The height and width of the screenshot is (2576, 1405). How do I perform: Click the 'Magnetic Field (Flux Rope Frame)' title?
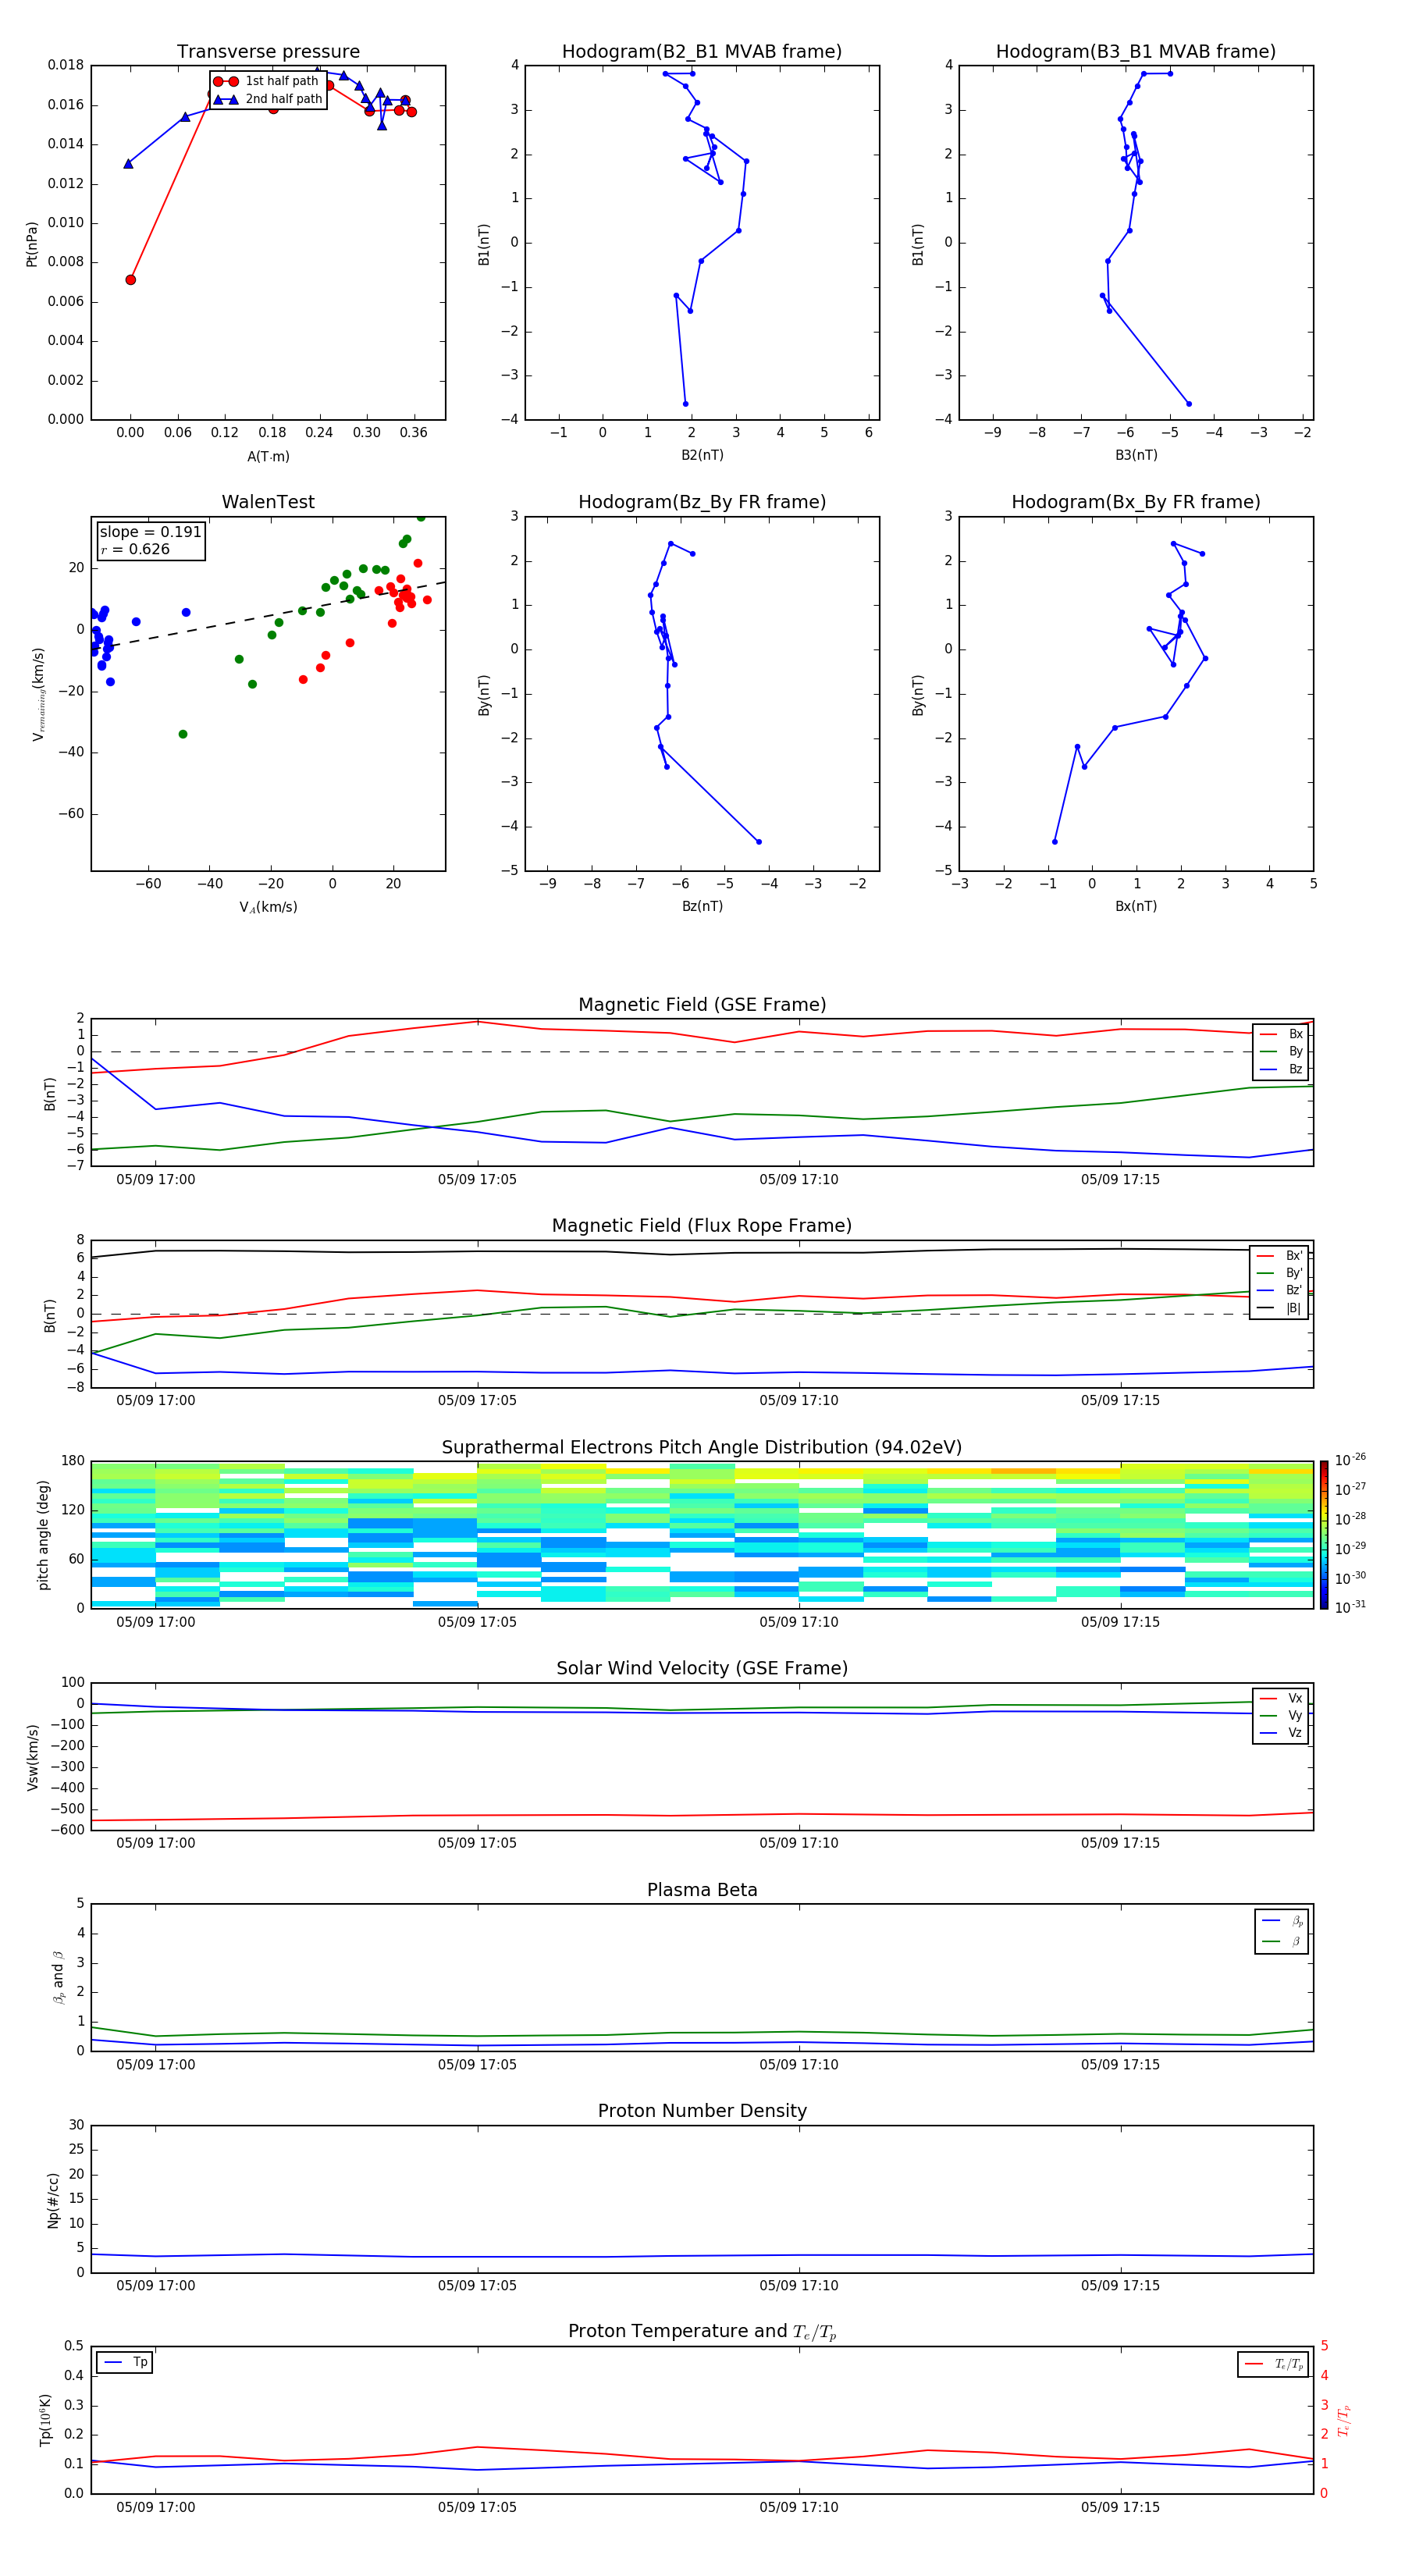coord(702,1226)
